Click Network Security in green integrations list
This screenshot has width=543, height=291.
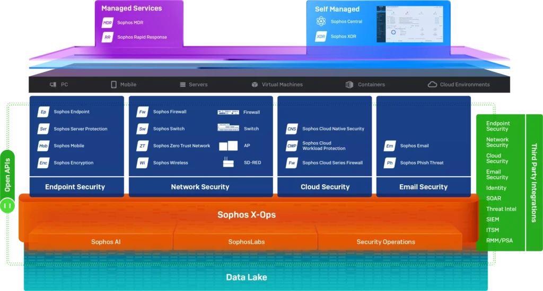click(x=497, y=142)
